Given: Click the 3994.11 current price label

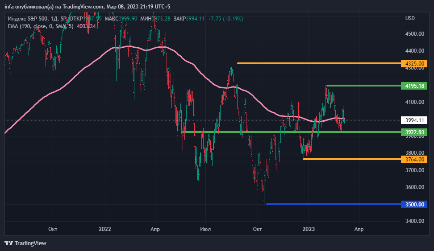Looking at the screenshot, I should (414, 120).
